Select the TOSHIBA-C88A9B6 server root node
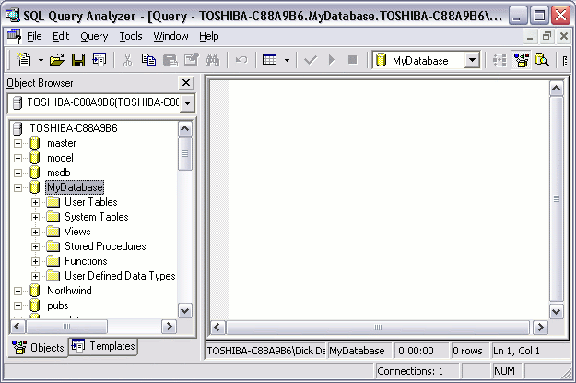This screenshot has height=383, width=576. 74,128
